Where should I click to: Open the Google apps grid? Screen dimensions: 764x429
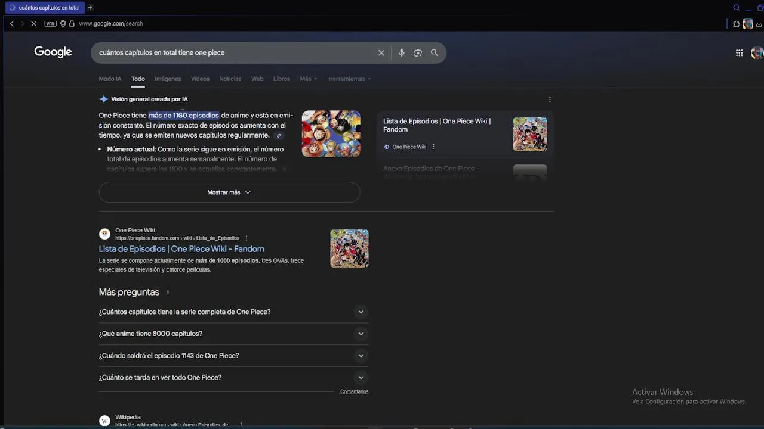739,53
